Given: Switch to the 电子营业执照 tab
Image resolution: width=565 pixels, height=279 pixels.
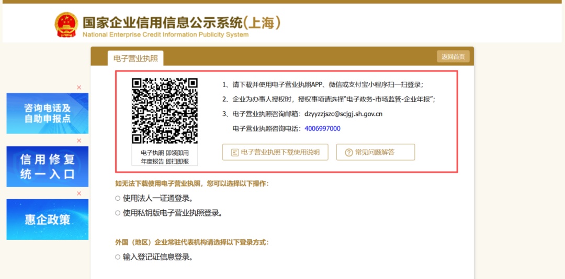Looking at the screenshot, I should pyautogui.click(x=135, y=58).
